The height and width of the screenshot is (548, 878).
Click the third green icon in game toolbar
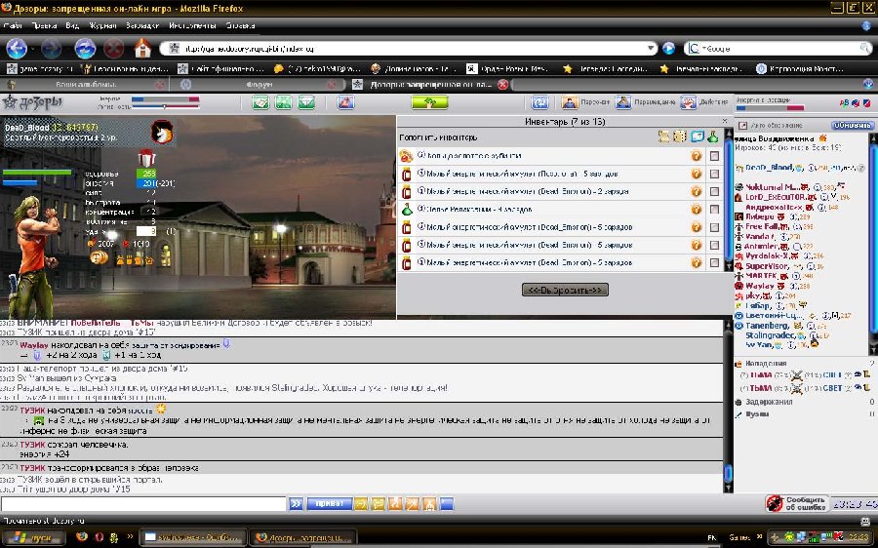[x=306, y=102]
